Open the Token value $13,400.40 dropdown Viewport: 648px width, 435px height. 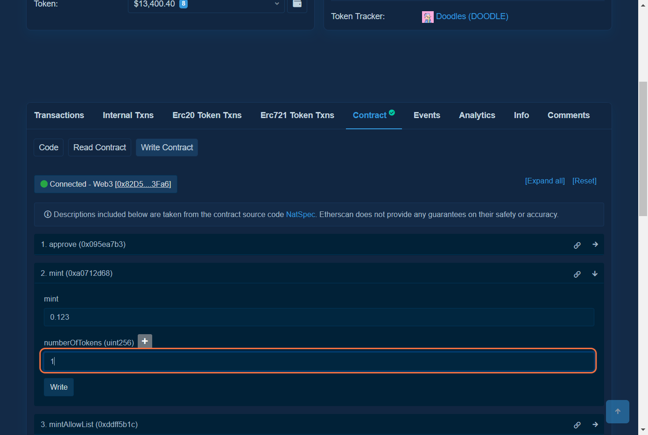(x=206, y=5)
